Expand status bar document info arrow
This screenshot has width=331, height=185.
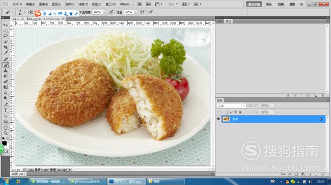(x=70, y=169)
